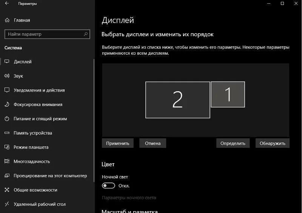Focus the Найти параметр search field

tap(47, 34)
